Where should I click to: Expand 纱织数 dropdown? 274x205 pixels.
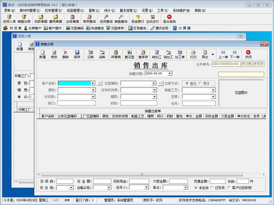pyautogui.click(x=93, y=97)
